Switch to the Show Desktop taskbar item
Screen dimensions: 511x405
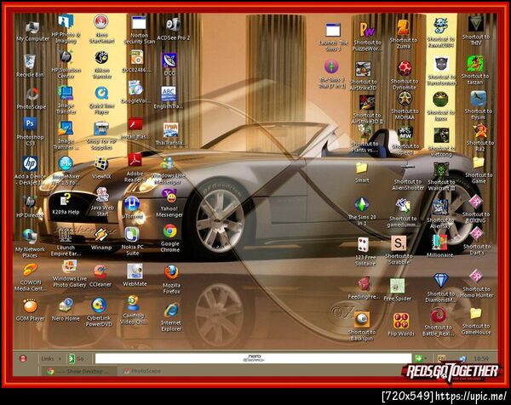(78, 371)
